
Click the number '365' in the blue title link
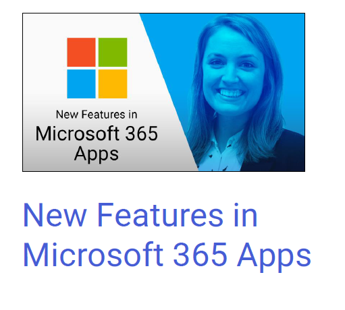200,254
